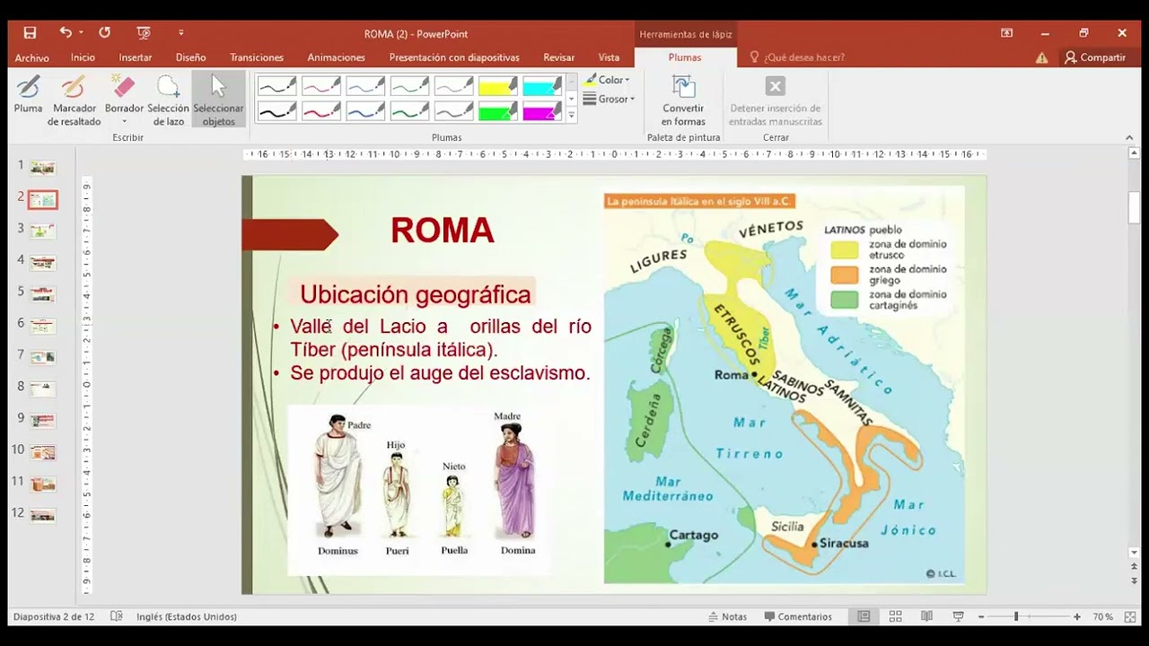Select slide 1 thumbnail
Image resolution: width=1149 pixels, height=646 pixels.
[x=42, y=168]
